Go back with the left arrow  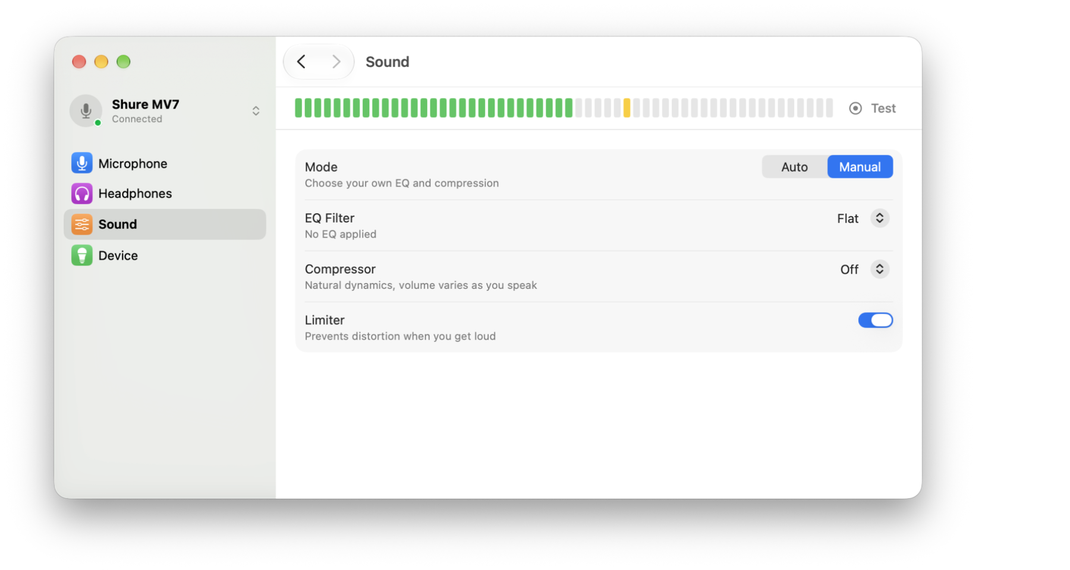tap(301, 61)
